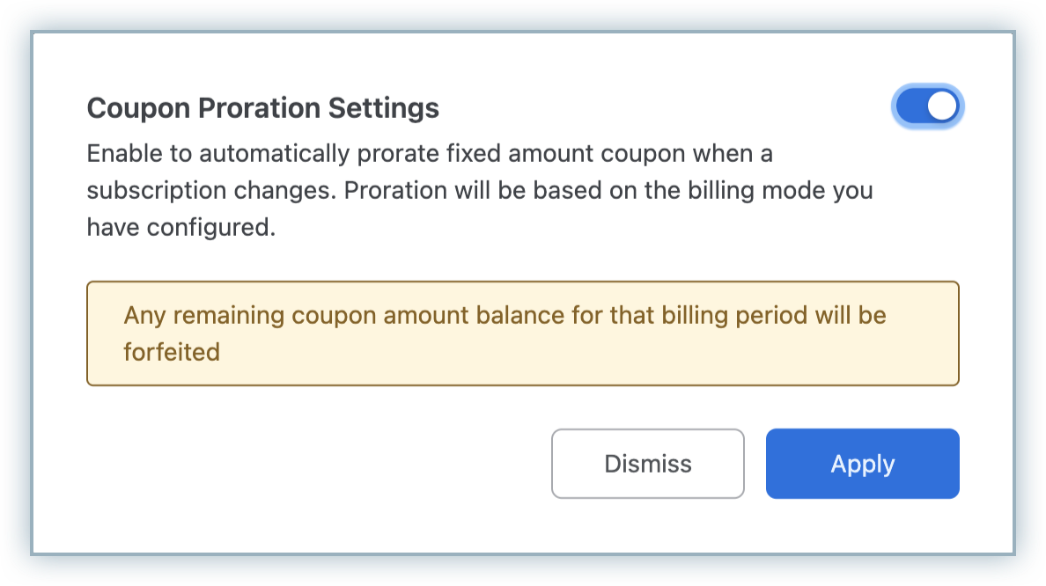Click the proration description paragraph
The image size is (1046, 586).
[x=479, y=191]
